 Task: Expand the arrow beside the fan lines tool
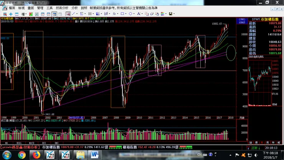101,14
